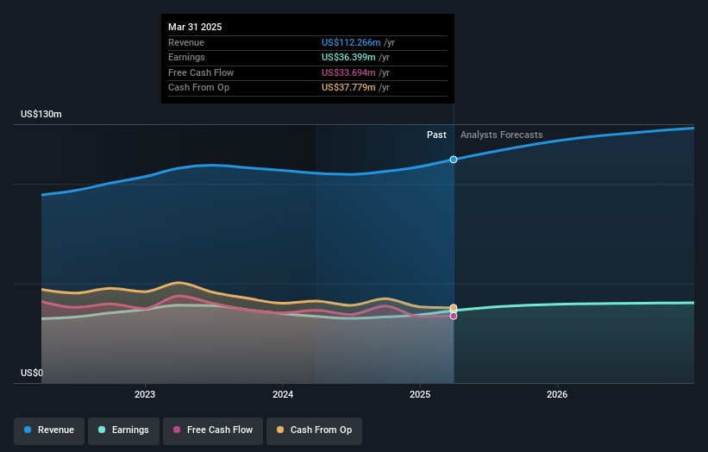Click the US$36.399m earnings value in tooltip
The height and width of the screenshot is (452, 708).
tap(350, 58)
